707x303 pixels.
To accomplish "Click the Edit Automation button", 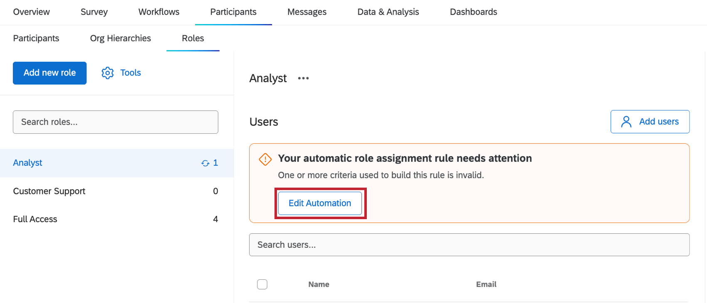I will 320,203.
